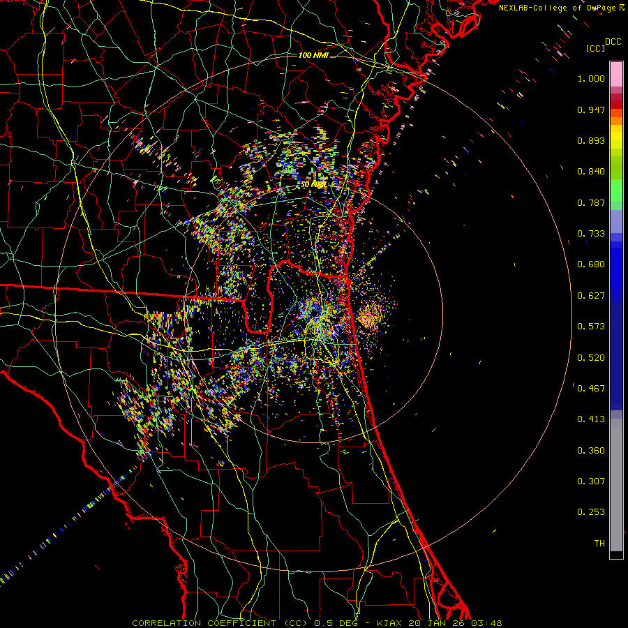Click the 0.680 legend value
Screen dimensions: 628x628
pyautogui.click(x=591, y=264)
